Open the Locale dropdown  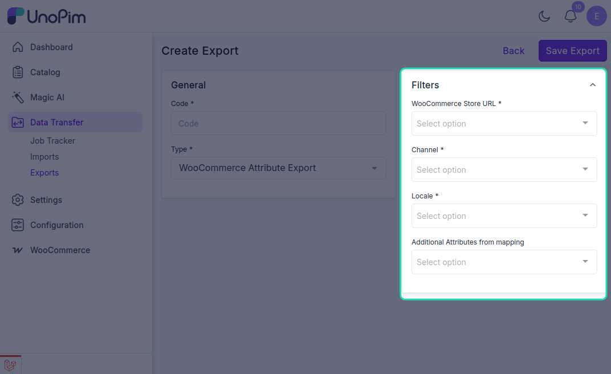[504, 216]
